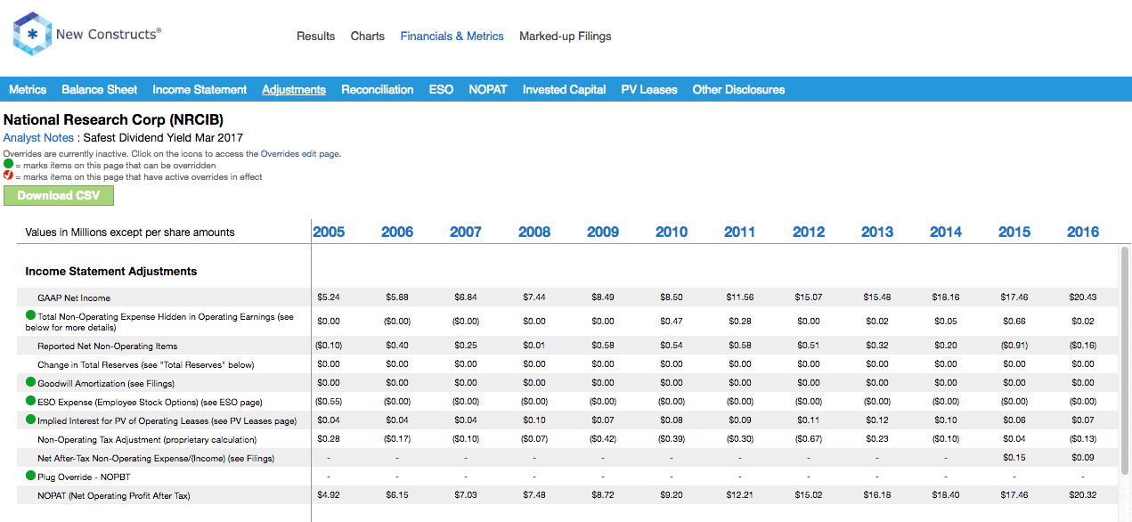This screenshot has width=1132, height=522.
Task: Click the Download CSV button
Action: coord(59,196)
